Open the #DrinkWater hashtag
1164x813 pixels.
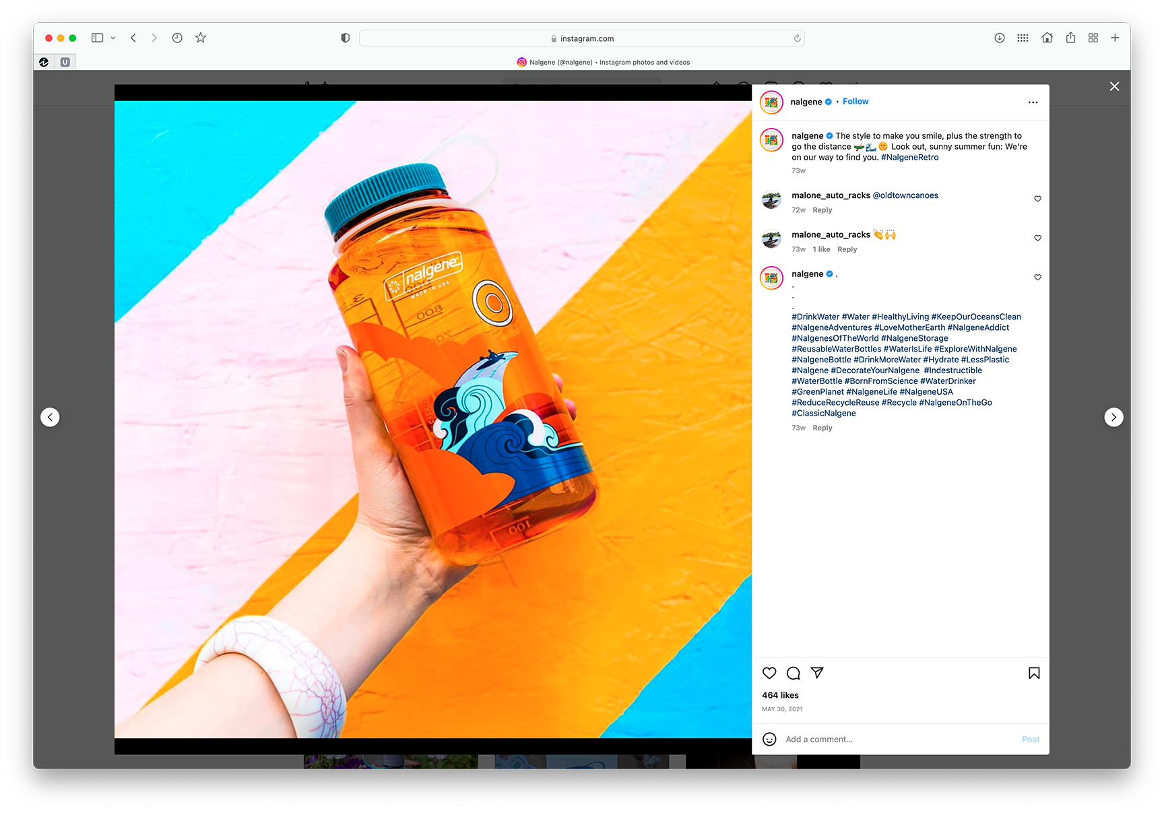pos(816,317)
